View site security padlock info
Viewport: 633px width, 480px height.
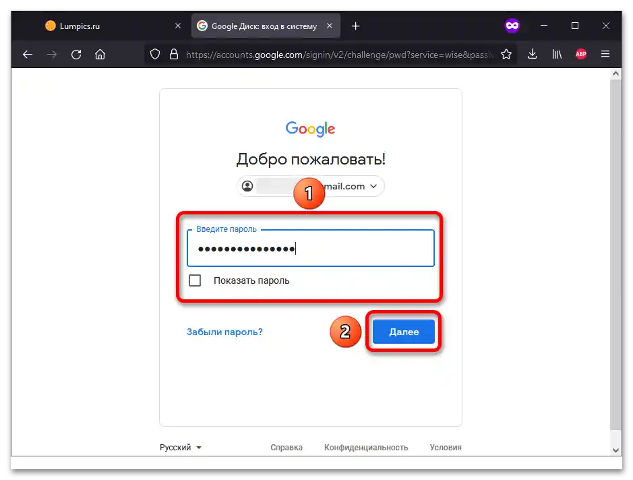[174, 54]
